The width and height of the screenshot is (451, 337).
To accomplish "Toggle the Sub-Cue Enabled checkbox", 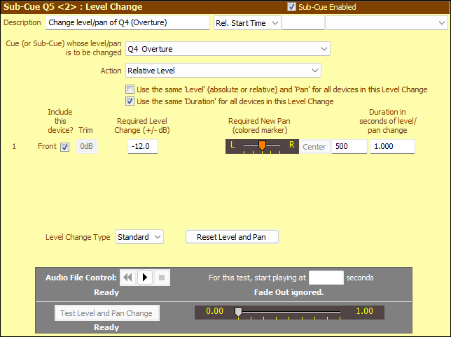I will click(291, 6).
